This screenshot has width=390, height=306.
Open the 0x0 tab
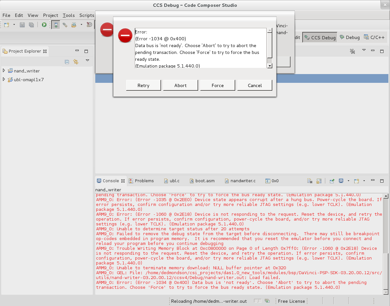click(272, 181)
